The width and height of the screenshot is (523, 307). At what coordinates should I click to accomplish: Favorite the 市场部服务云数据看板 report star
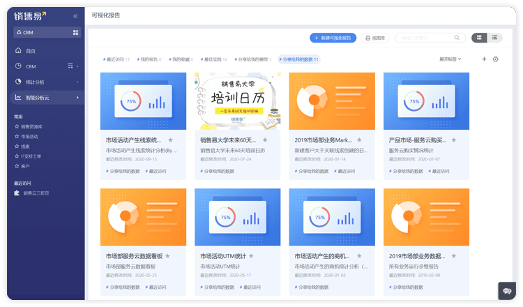(168, 256)
